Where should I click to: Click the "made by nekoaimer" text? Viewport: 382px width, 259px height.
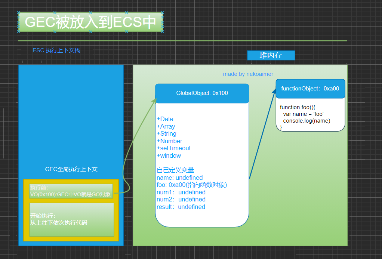pos(248,74)
